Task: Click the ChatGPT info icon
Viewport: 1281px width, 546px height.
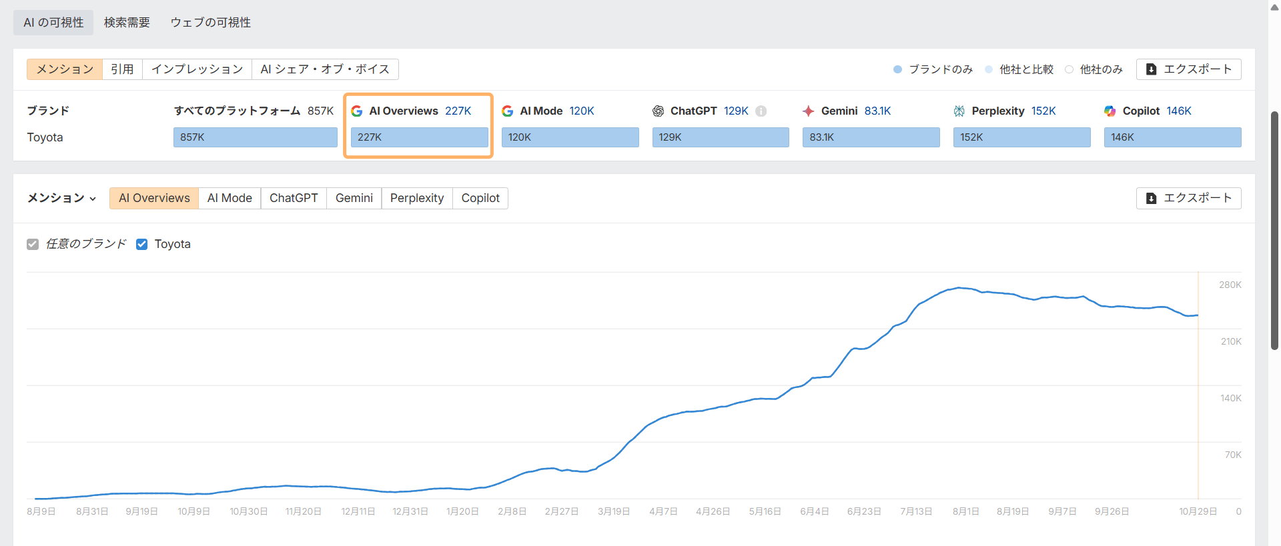Action: tap(761, 111)
